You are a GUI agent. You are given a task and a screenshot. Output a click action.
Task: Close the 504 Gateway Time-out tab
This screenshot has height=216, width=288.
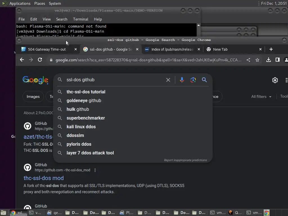[x=75, y=49]
